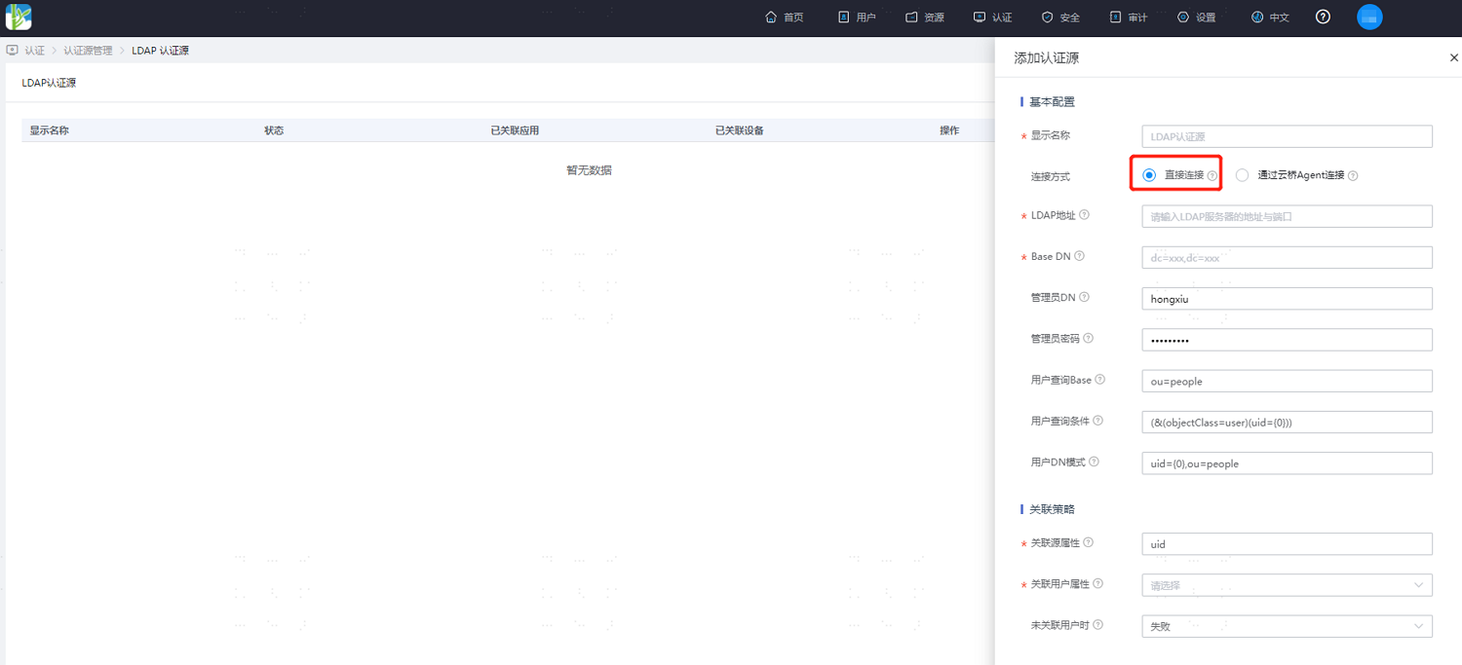Click the 已关联应用 column header
Viewport: 1462px width, 665px height.
click(515, 130)
